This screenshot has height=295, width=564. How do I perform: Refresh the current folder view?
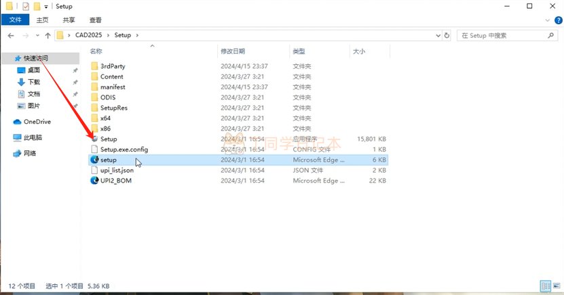click(447, 35)
